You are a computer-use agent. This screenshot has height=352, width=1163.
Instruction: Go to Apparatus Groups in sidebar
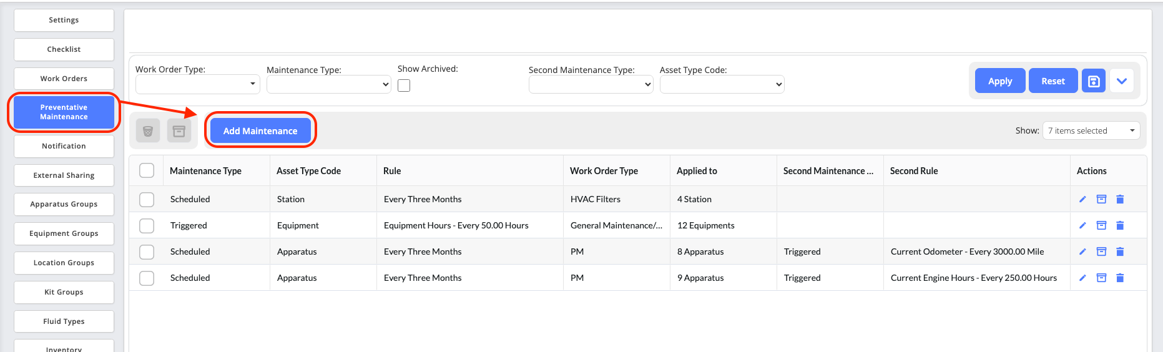[x=64, y=204]
